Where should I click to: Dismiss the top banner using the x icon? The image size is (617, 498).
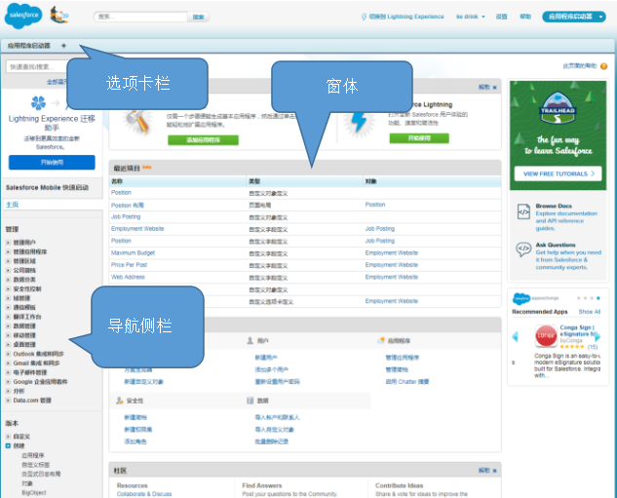(x=494, y=88)
